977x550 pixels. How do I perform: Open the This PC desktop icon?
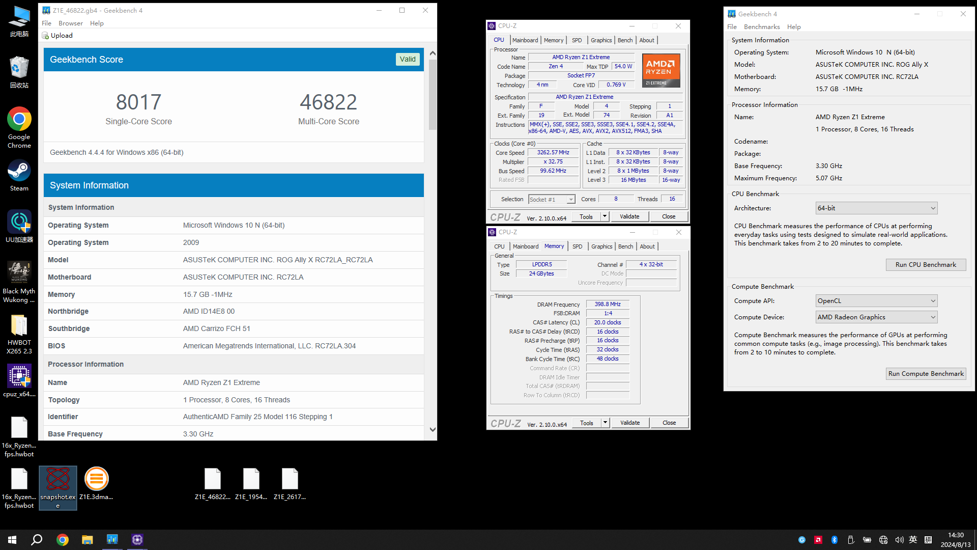[x=19, y=21]
